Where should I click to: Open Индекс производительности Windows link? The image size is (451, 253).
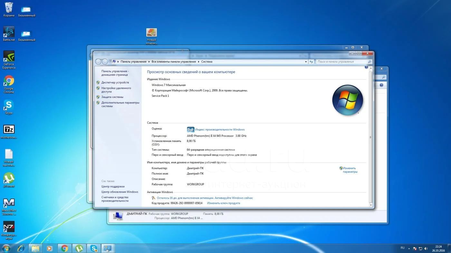(x=220, y=130)
